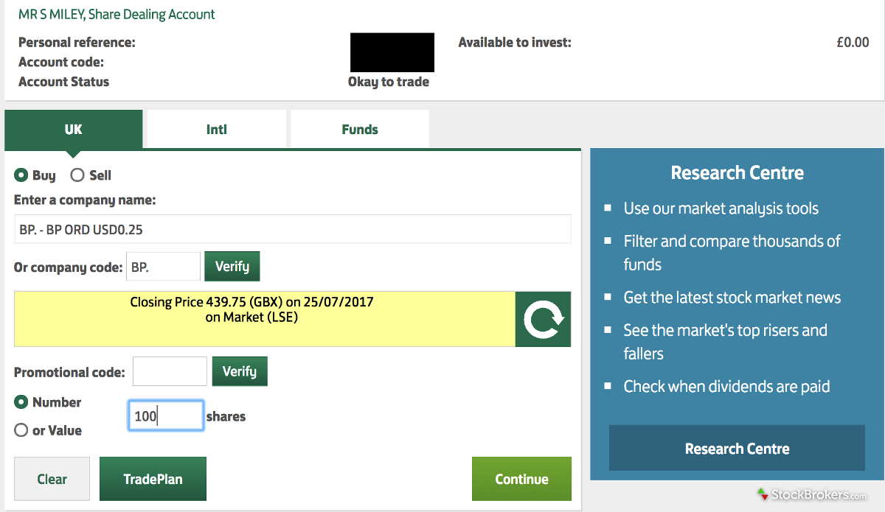Switch to the UK tab

[x=73, y=130]
